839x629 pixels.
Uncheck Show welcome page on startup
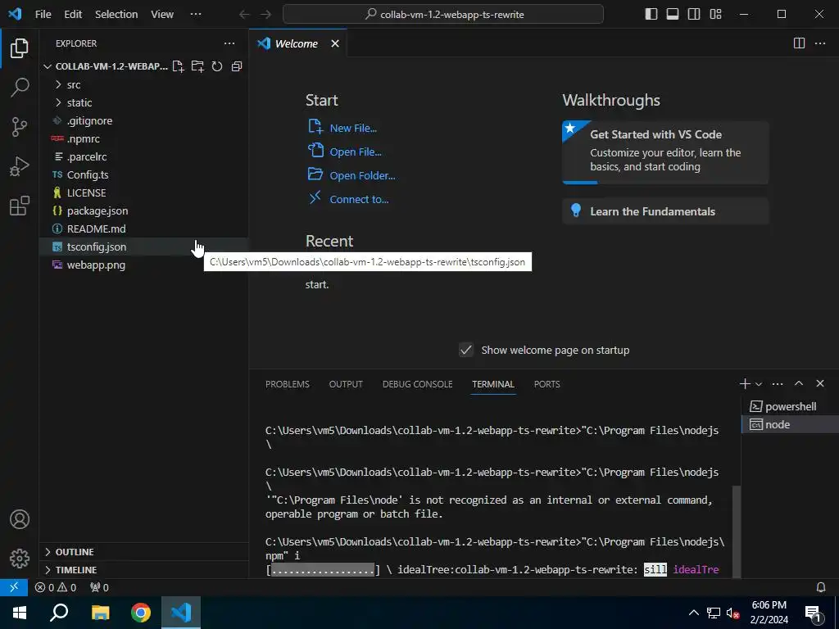(x=466, y=351)
